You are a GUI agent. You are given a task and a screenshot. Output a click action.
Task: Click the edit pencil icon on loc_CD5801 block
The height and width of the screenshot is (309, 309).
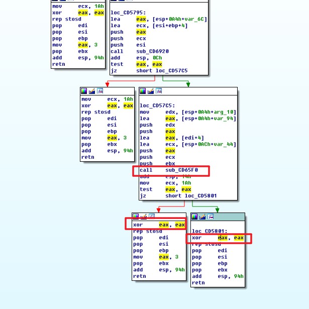click(202, 217)
